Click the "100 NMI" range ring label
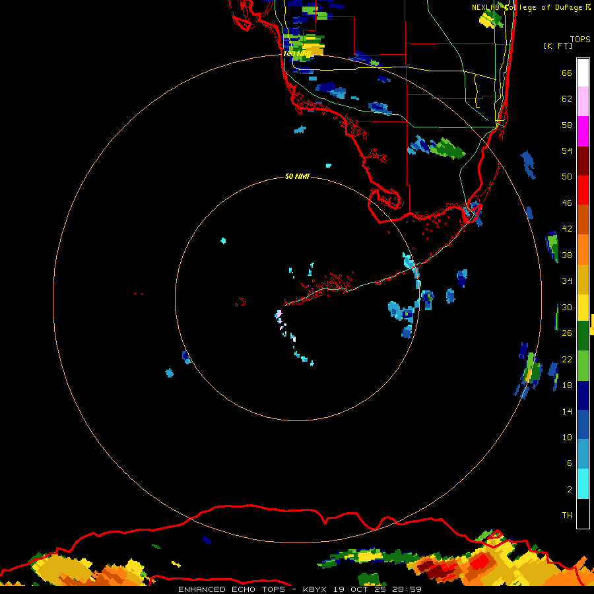The height and width of the screenshot is (594, 594). pos(298,53)
